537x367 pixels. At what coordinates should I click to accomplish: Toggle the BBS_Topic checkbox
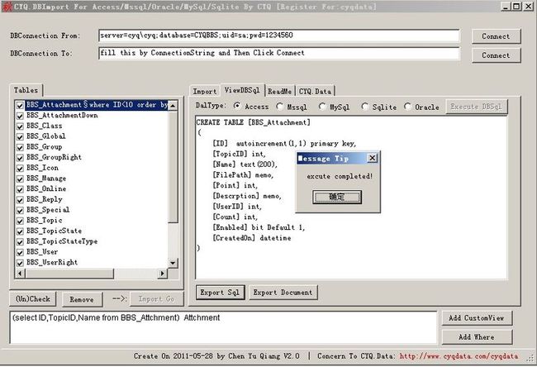[x=20, y=221]
